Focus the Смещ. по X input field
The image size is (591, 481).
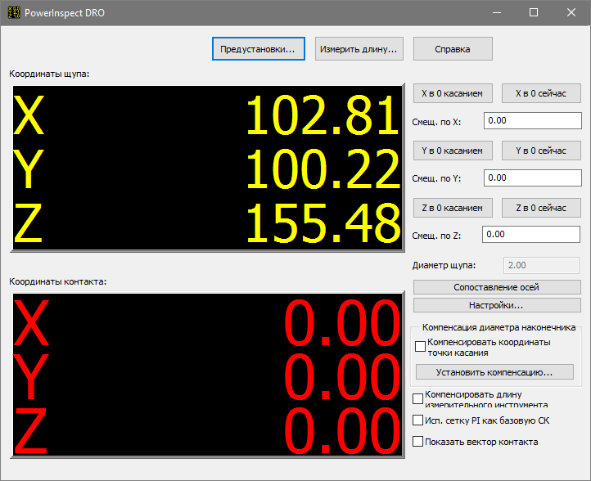coord(533,120)
